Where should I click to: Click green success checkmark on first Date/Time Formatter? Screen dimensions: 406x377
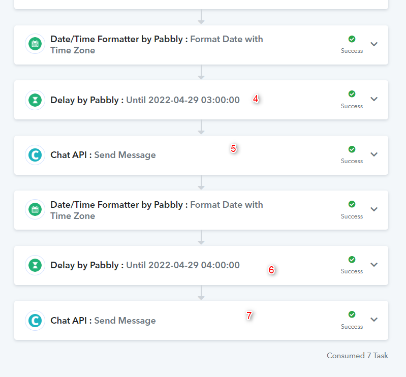pyautogui.click(x=352, y=39)
